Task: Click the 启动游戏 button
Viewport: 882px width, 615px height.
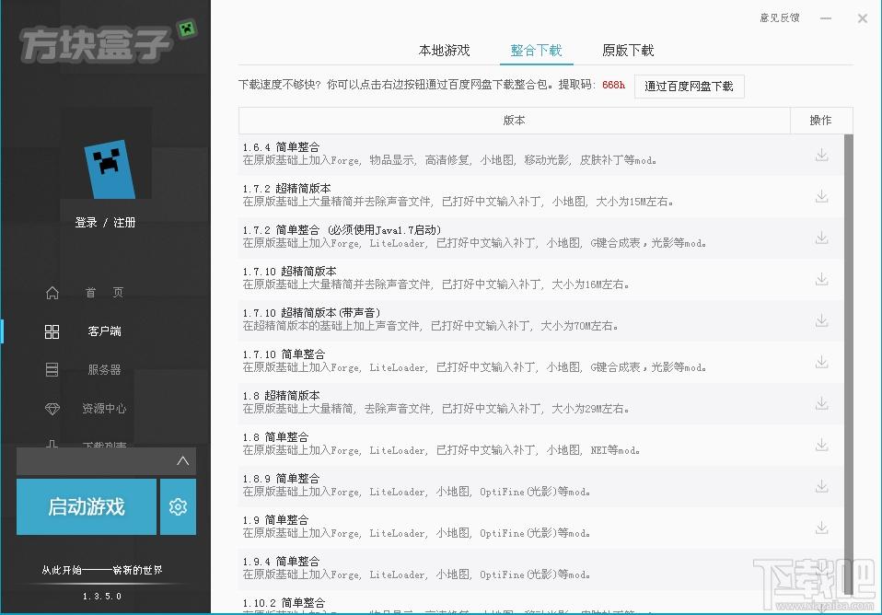Action: pyautogui.click(x=86, y=506)
